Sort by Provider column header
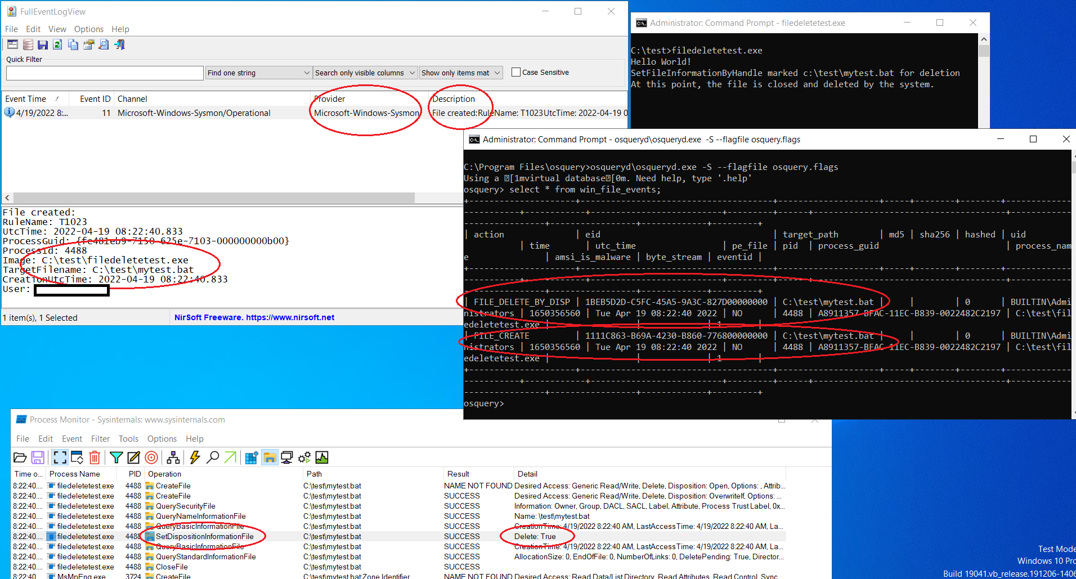This screenshot has width=1076, height=579. 370,99
